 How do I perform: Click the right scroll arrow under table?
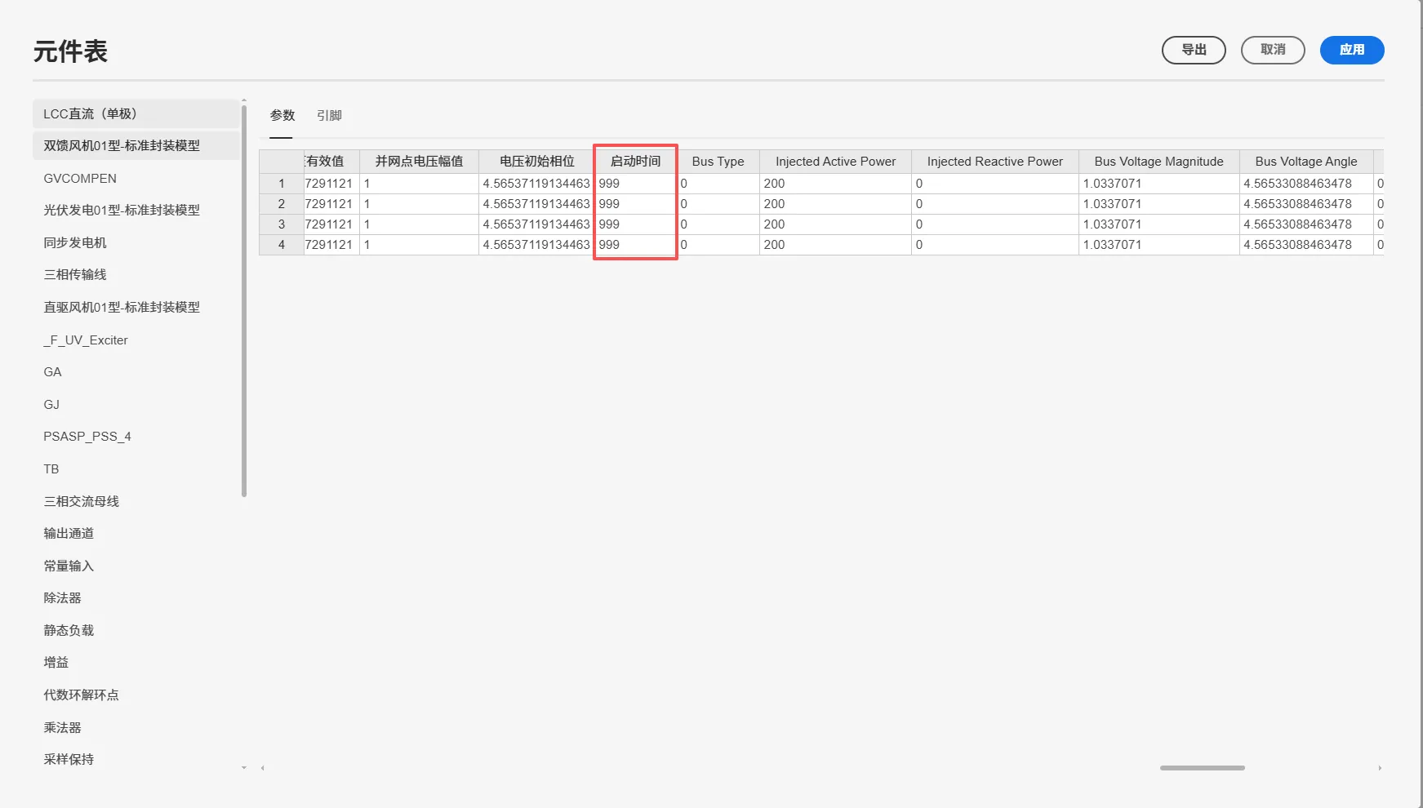[1380, 768]
